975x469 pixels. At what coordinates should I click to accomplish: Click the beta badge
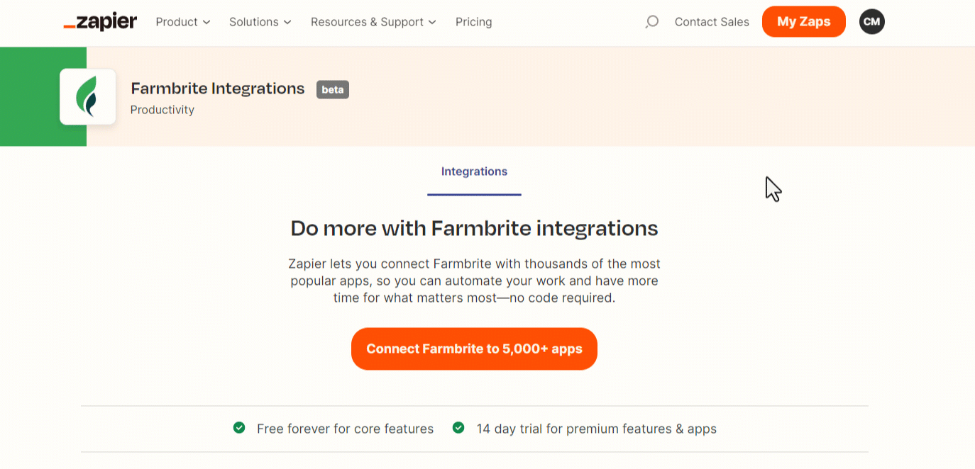click(332, 89)
